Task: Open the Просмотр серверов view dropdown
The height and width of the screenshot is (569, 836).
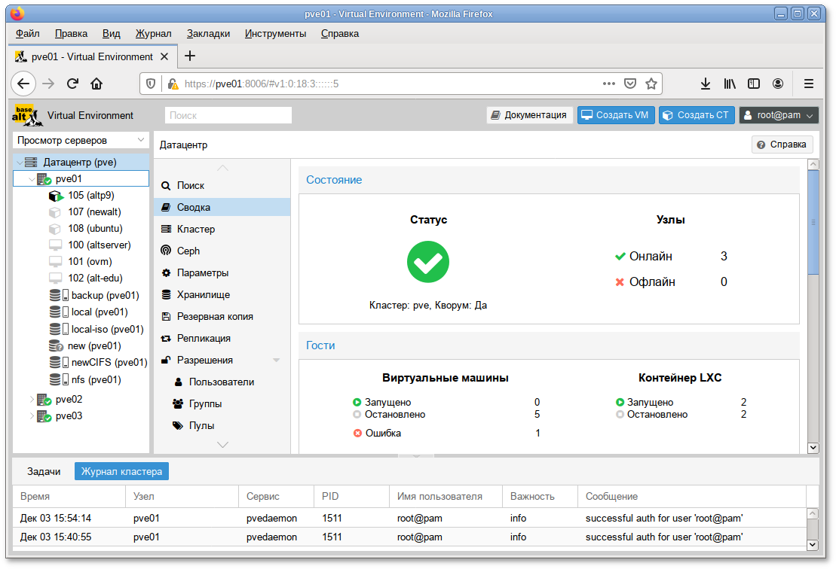Action: [x=81, y=140]
